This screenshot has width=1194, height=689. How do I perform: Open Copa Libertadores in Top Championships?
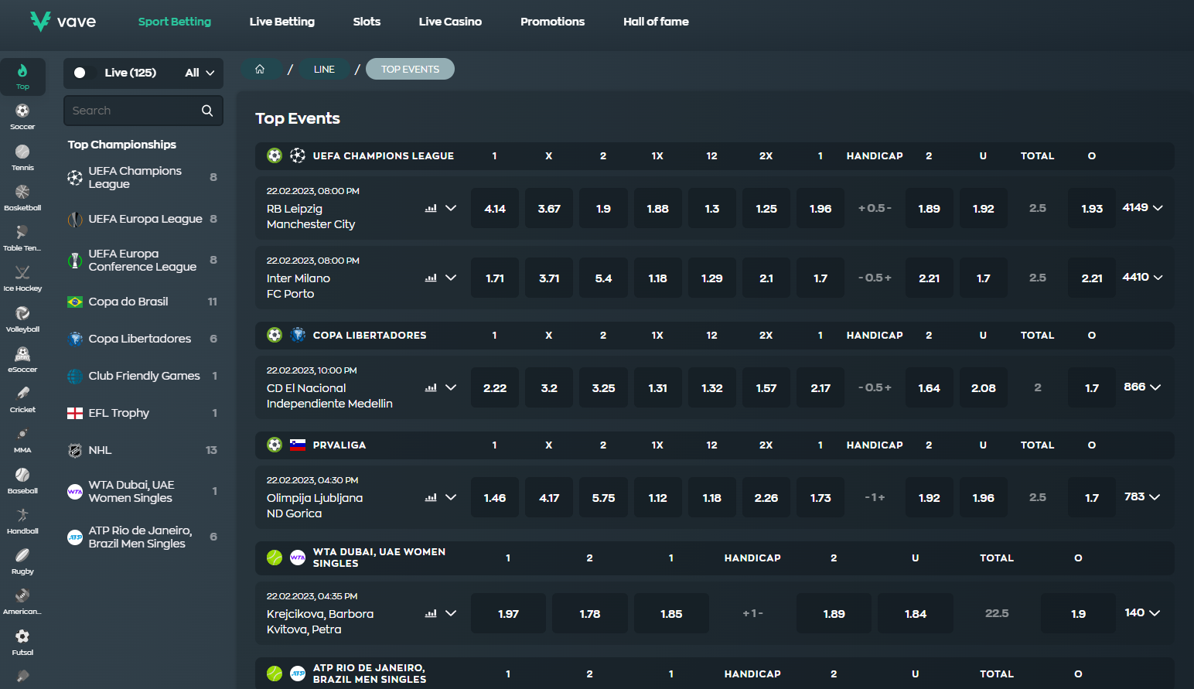(142, 339)
